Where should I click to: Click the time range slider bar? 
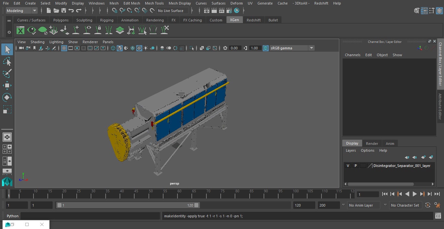point(128,205)
